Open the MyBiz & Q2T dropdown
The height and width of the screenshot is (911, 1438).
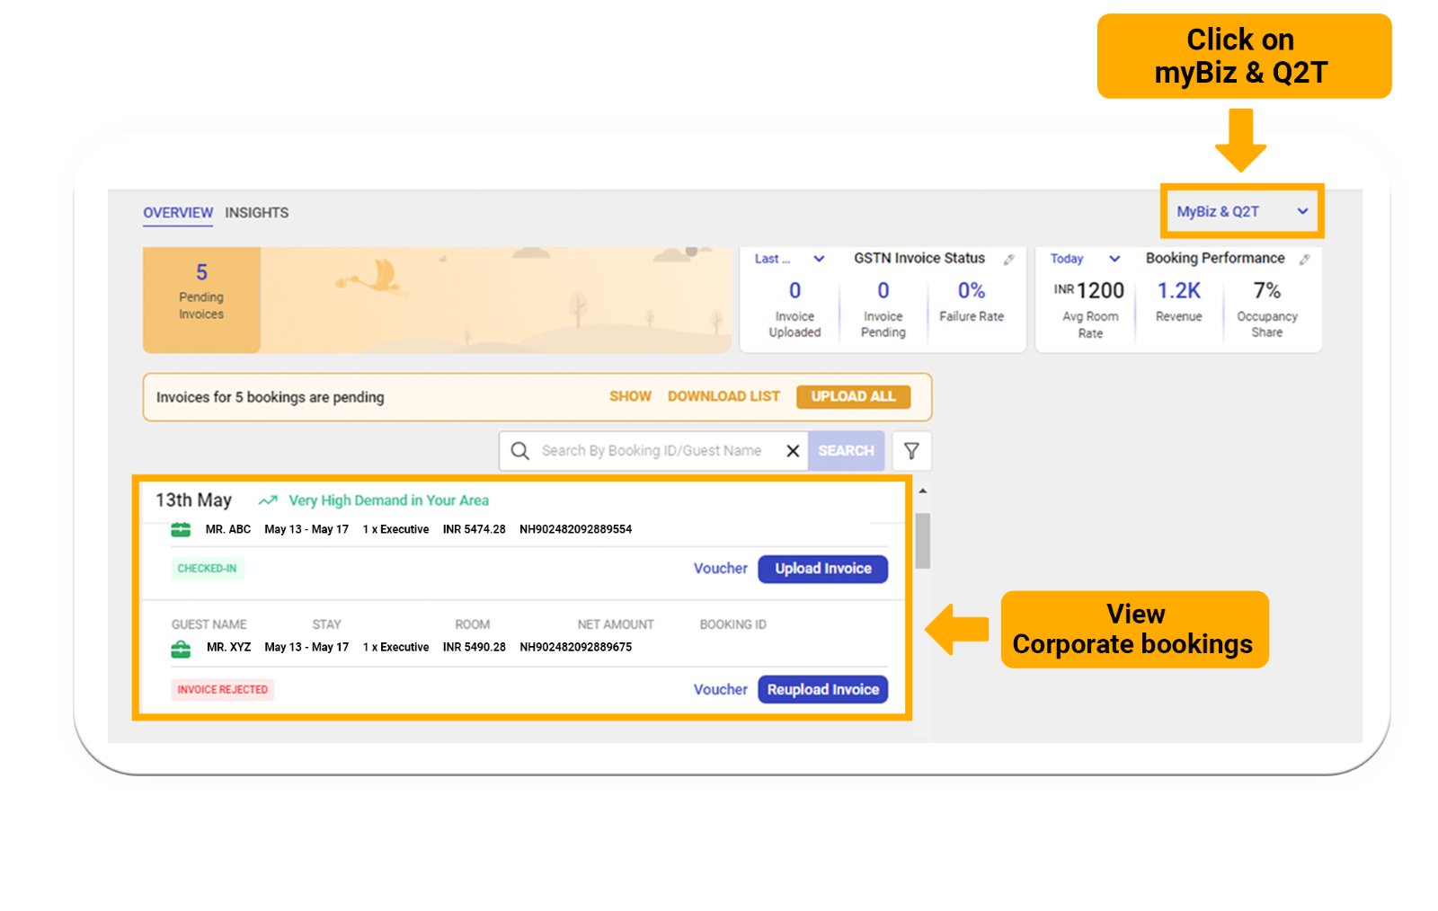pos(1241,211)
